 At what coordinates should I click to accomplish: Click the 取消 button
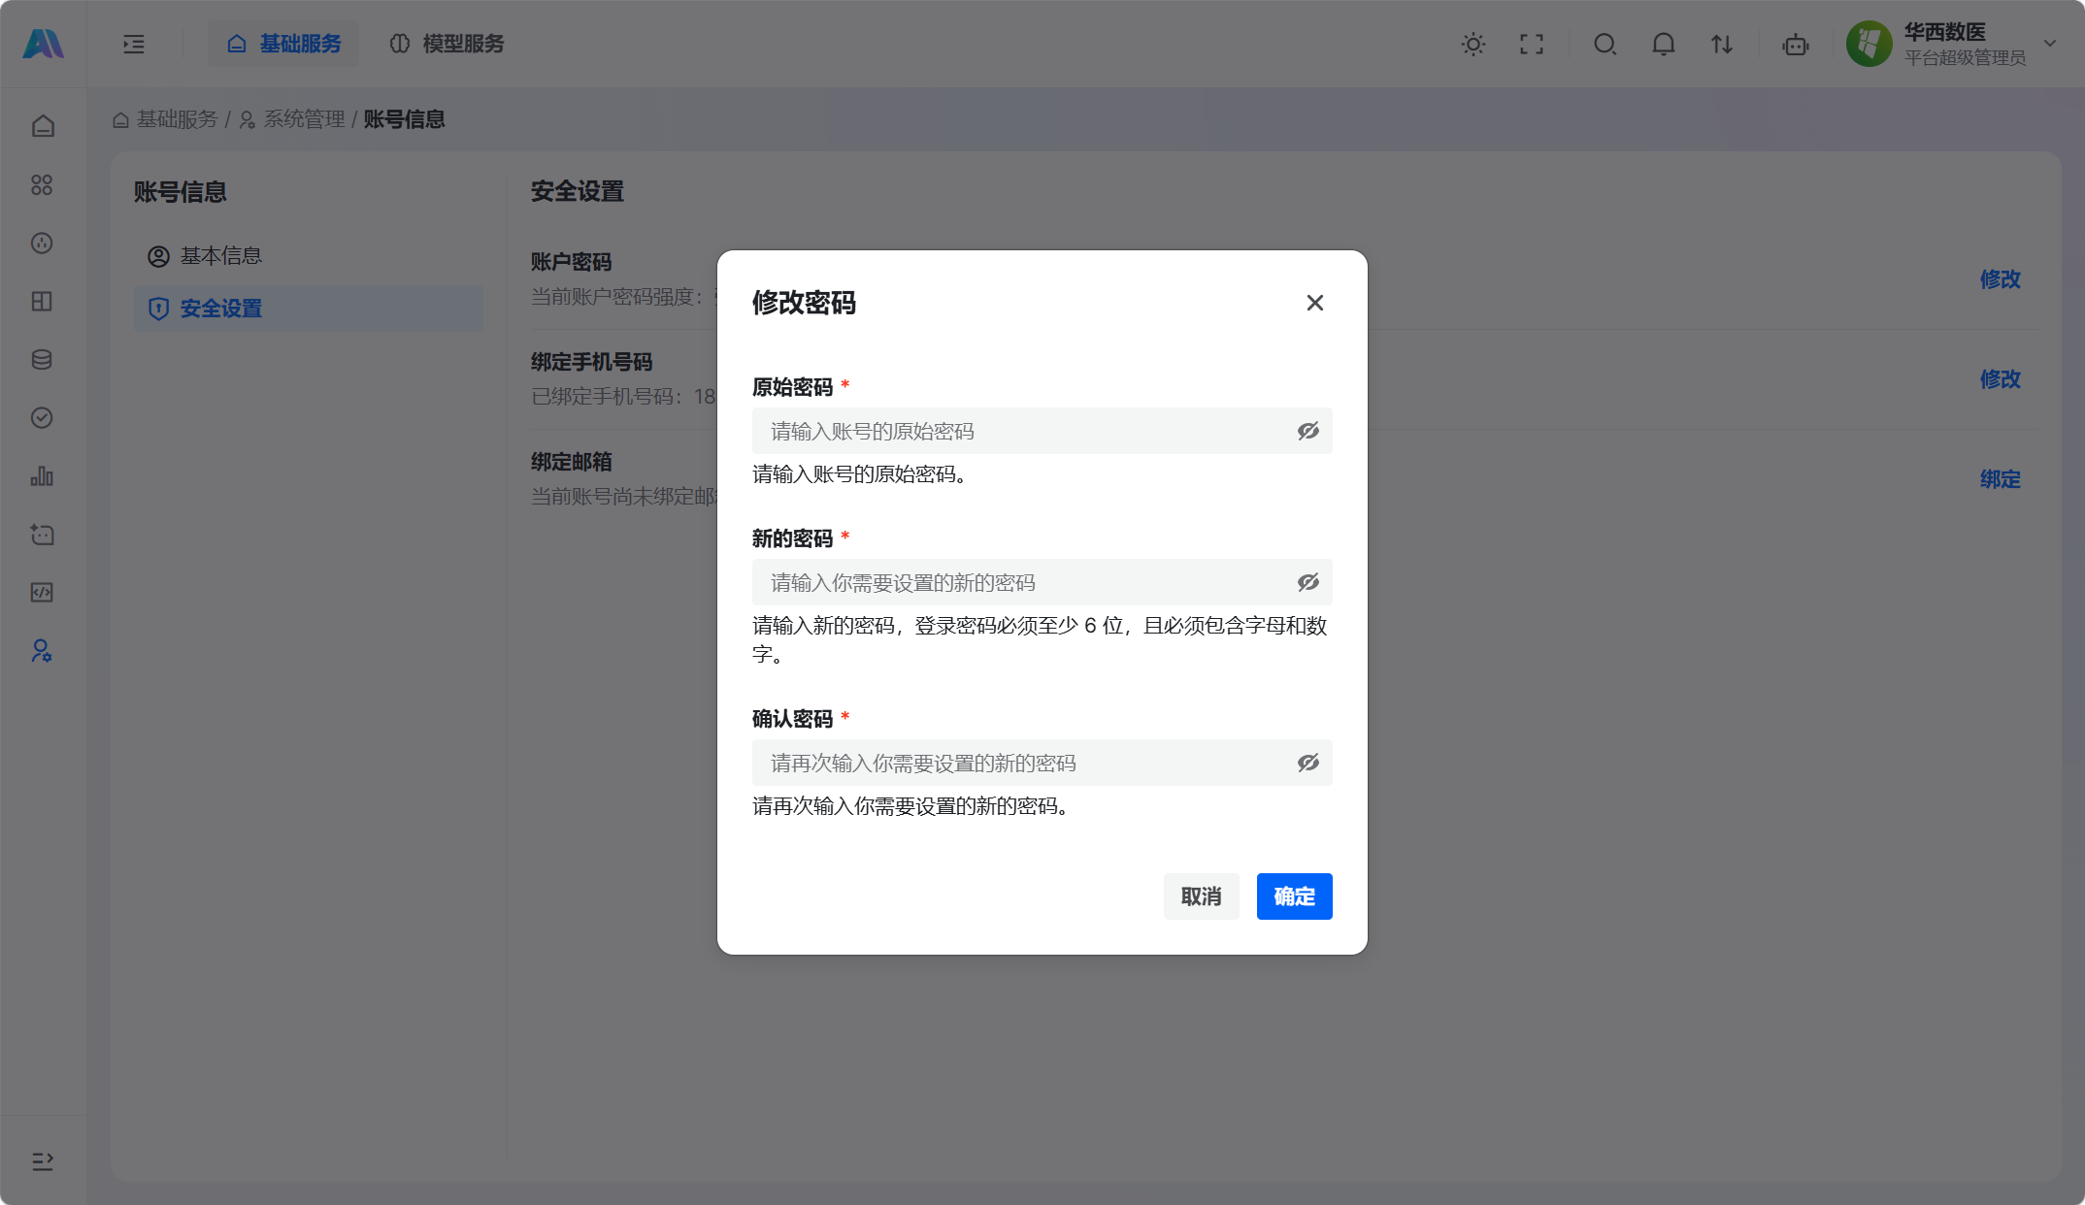pos(1202,896)
